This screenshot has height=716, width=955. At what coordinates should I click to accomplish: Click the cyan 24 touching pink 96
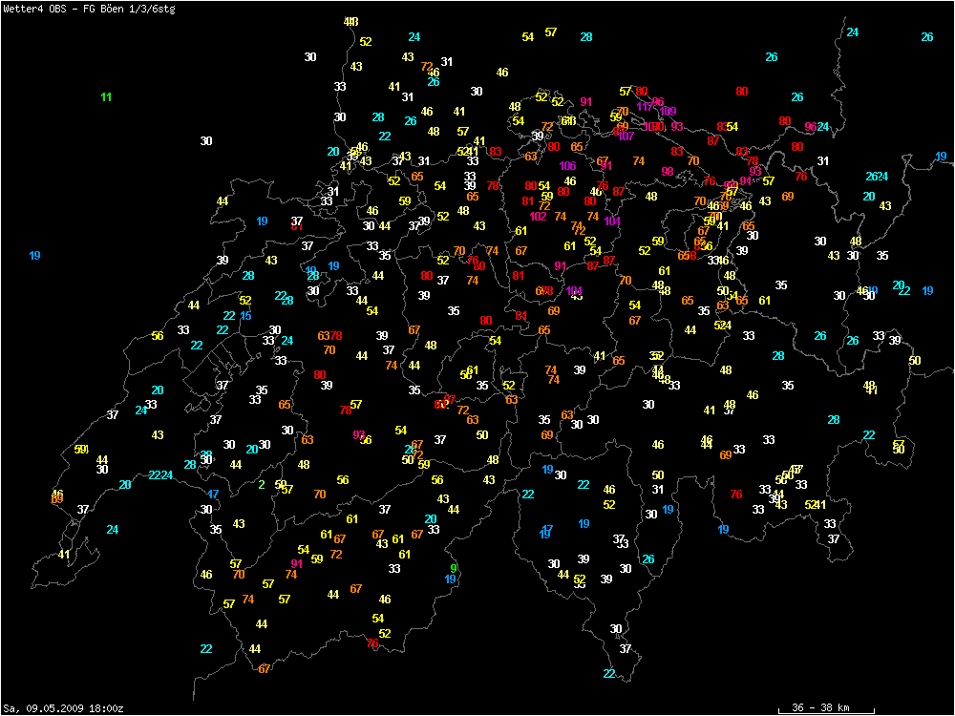(x=823, y=127)
